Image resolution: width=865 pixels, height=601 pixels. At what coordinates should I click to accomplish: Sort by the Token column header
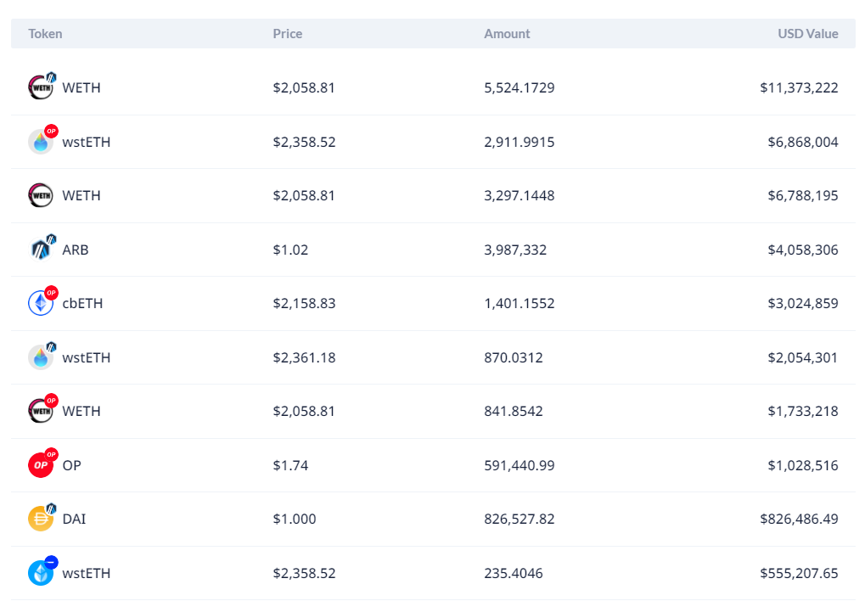tap(45, 34)
